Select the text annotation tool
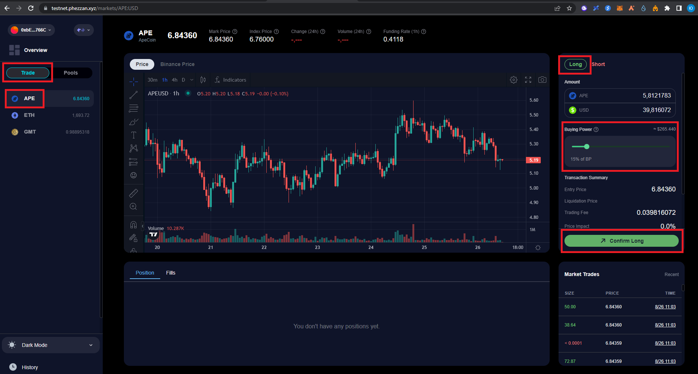The width and height of the screenshot is (698, 374). point(134,135)
